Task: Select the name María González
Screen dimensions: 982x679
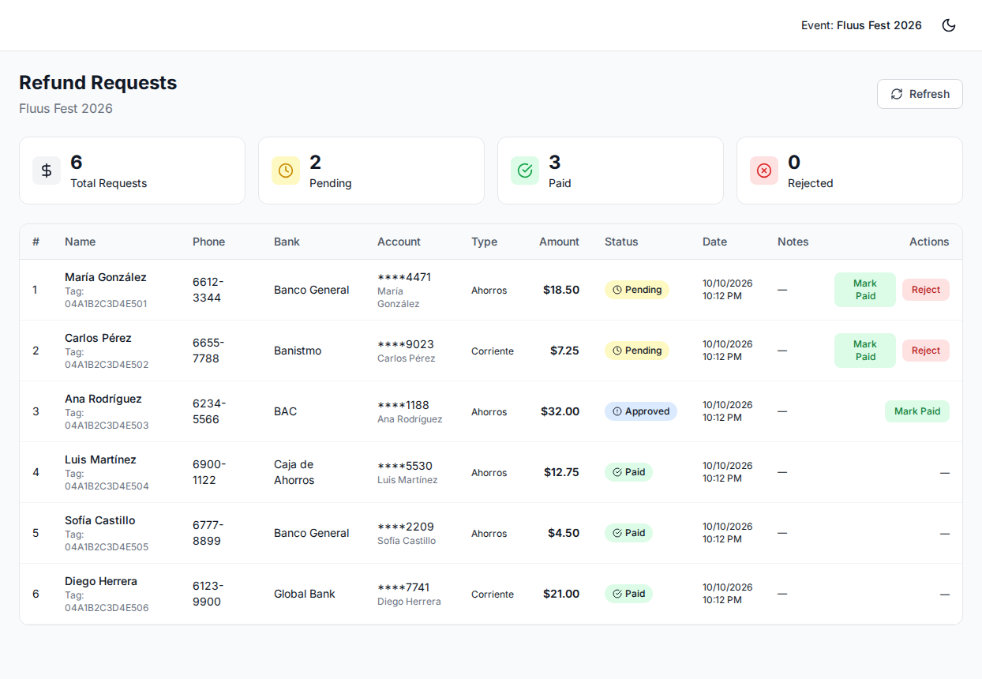Action: pyautogui.click(x=106, y=277)
